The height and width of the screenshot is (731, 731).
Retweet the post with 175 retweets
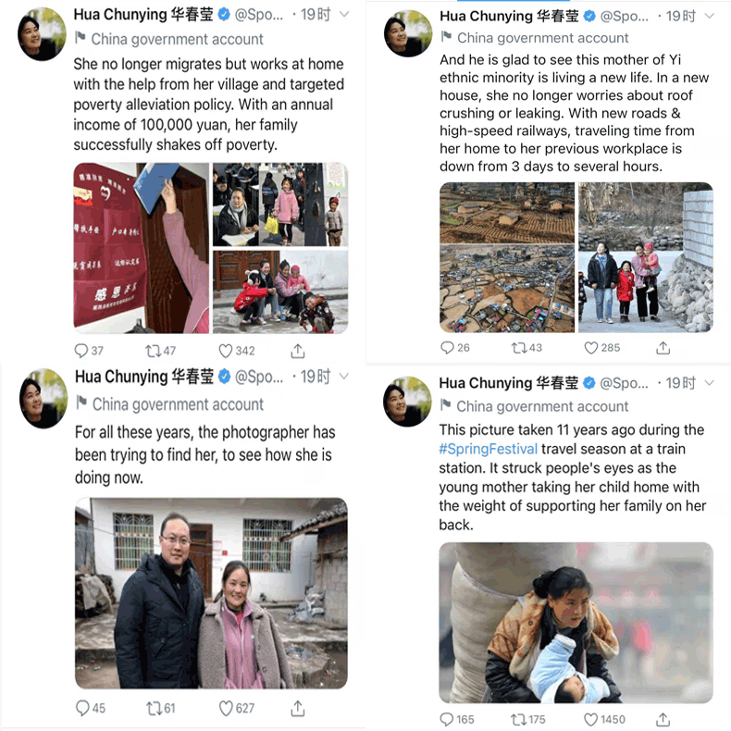click(518, 719)
